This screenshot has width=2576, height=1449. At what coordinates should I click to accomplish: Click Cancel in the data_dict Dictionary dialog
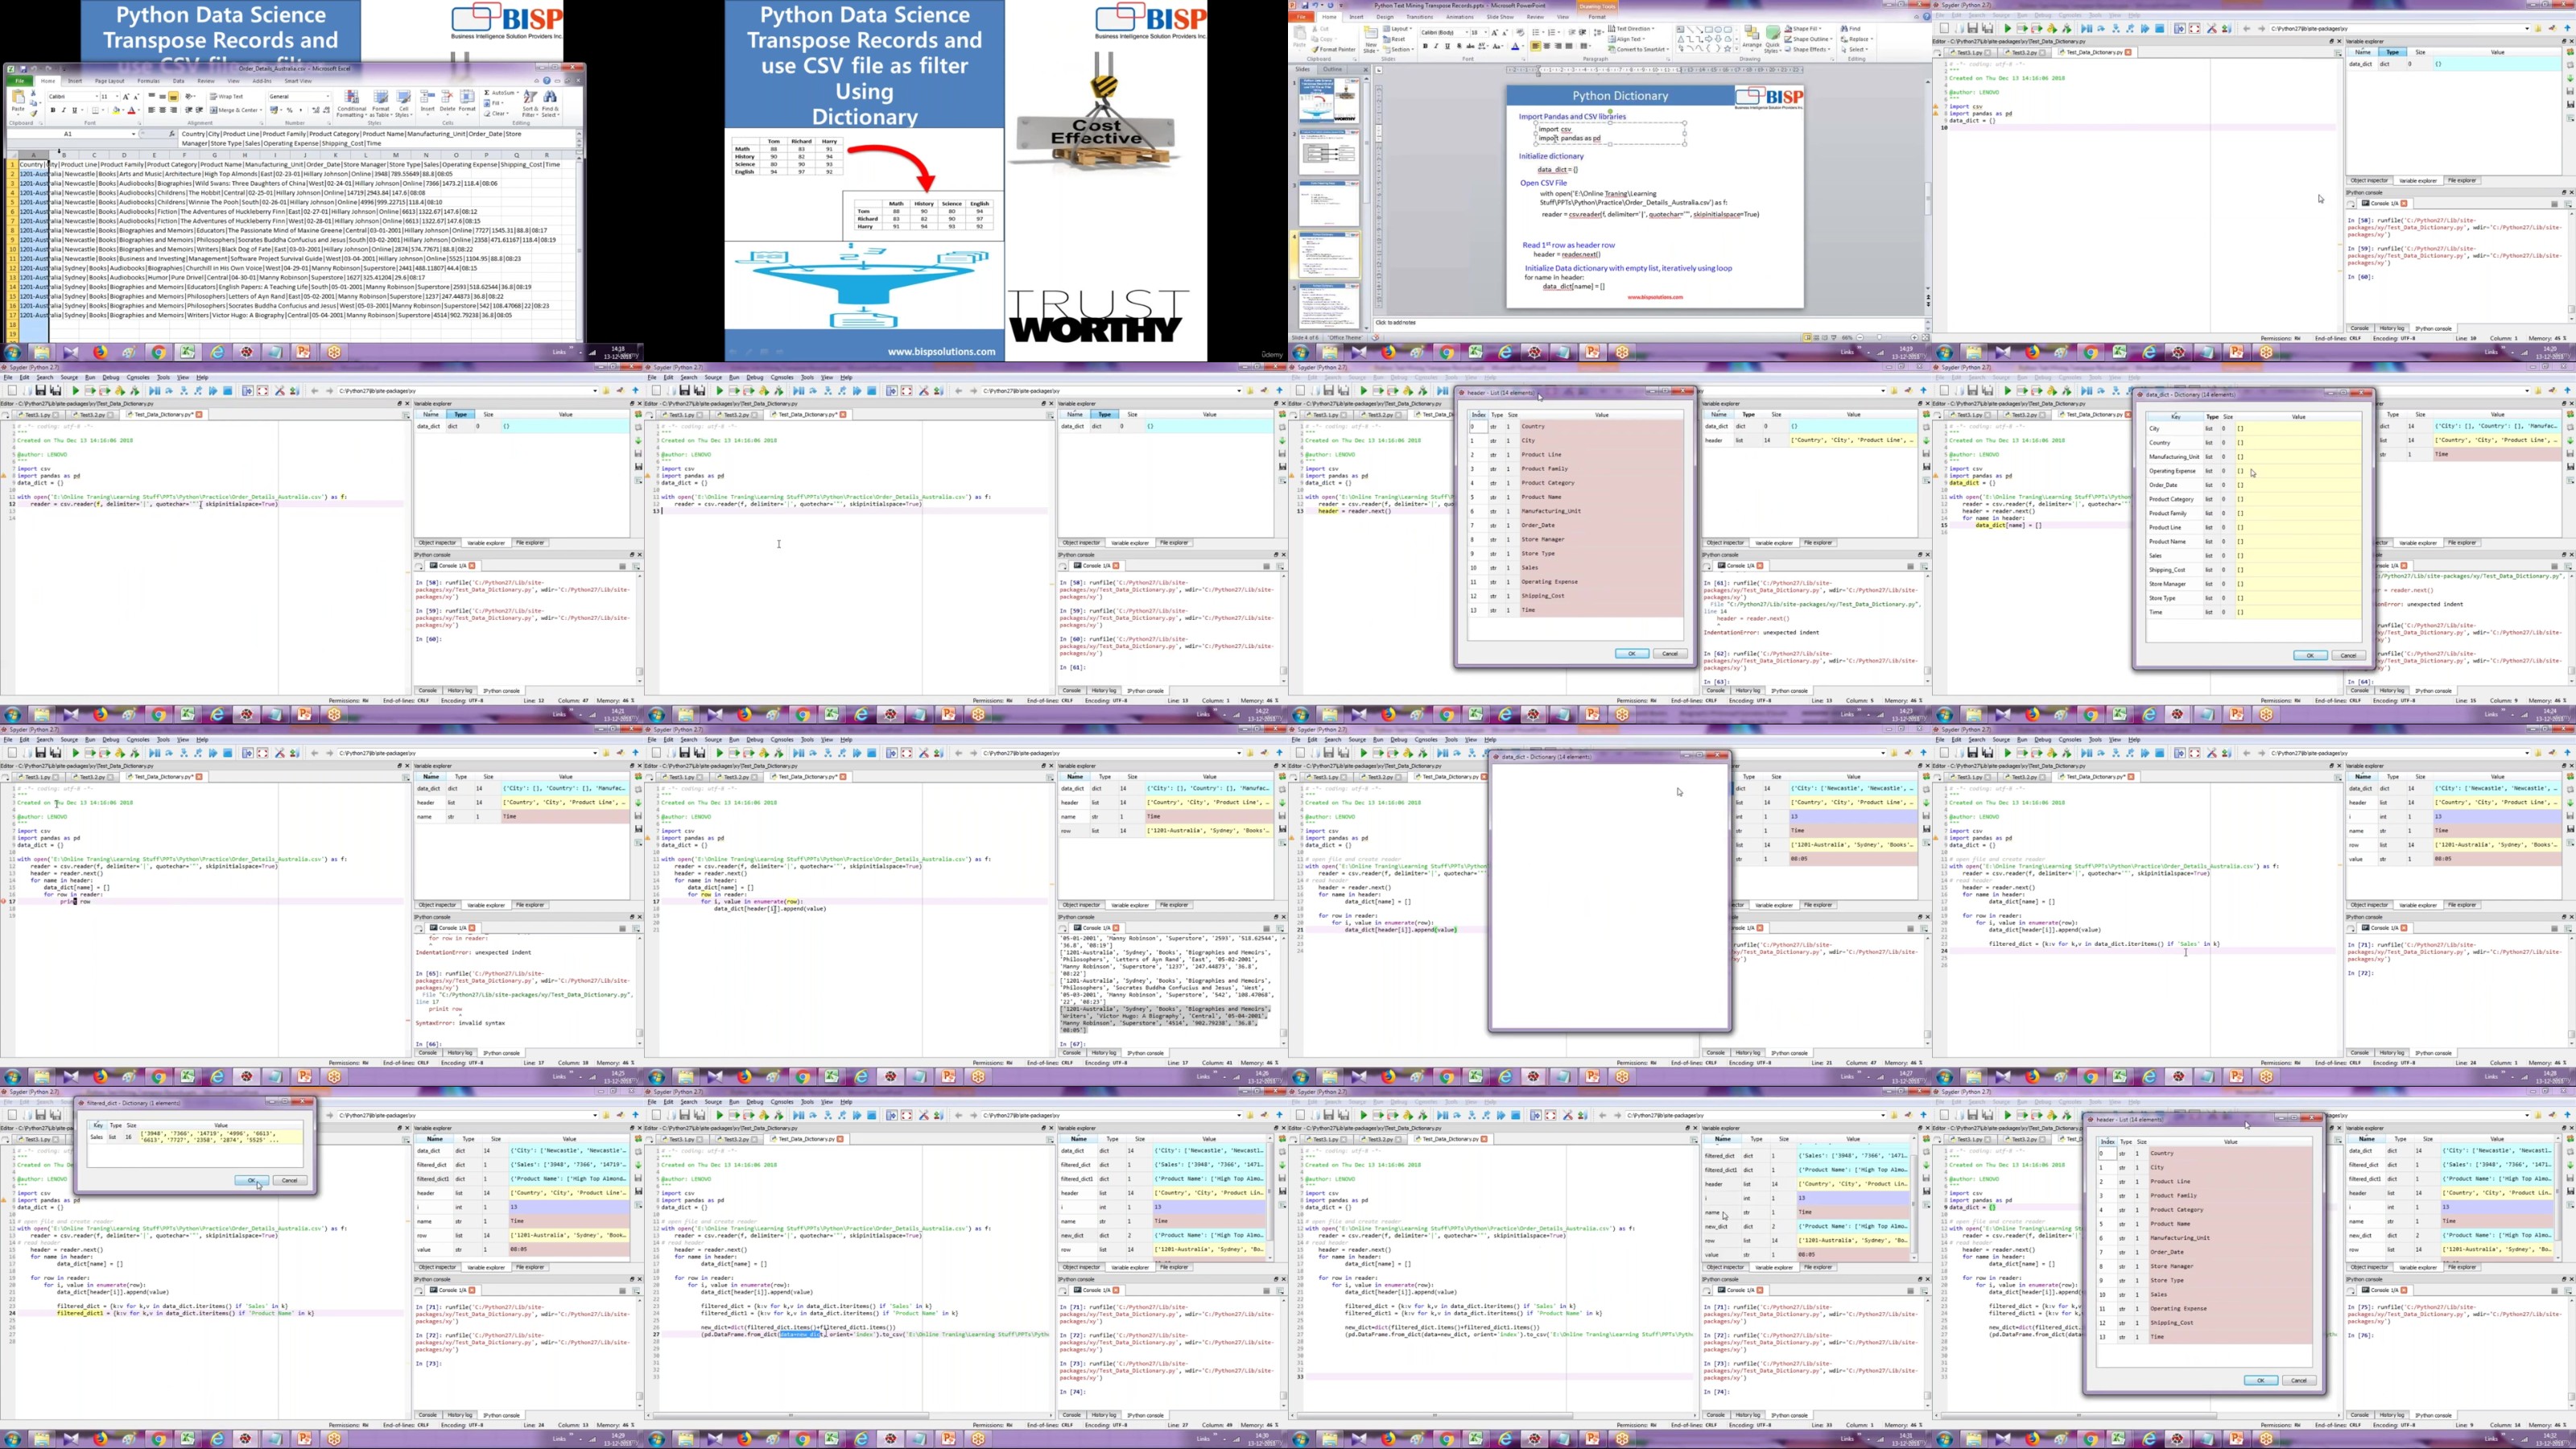[x=2347, y=656]
